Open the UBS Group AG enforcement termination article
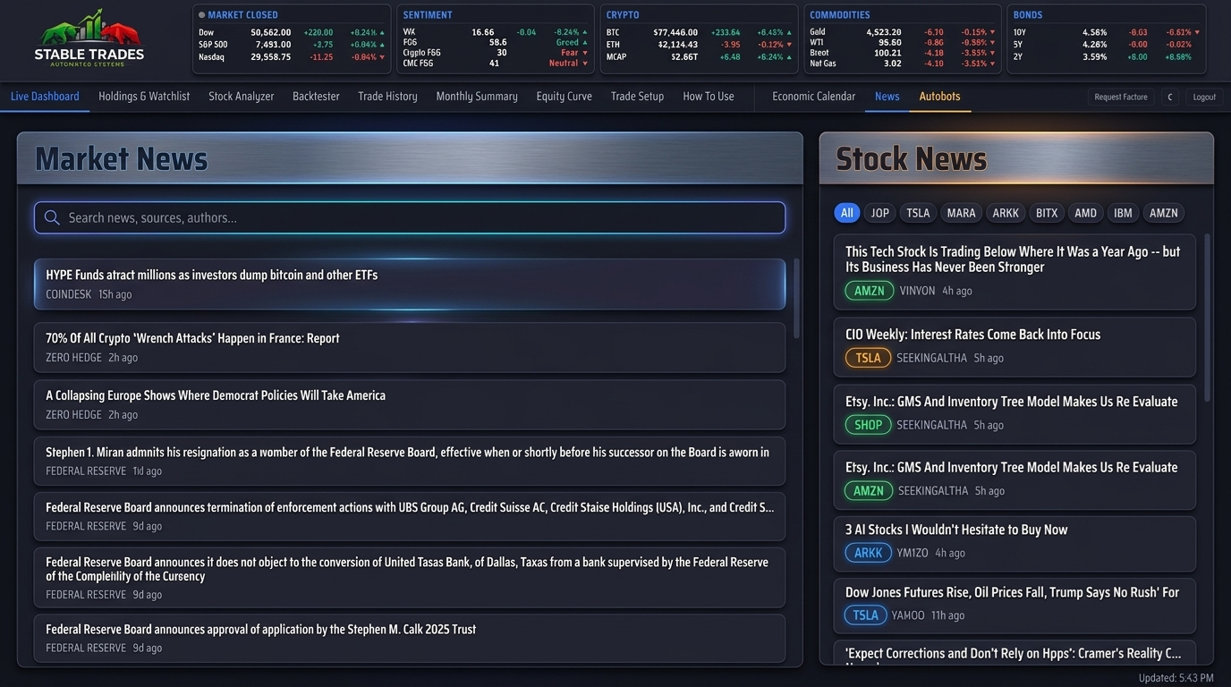1231x687 pixels. (410, 516)
